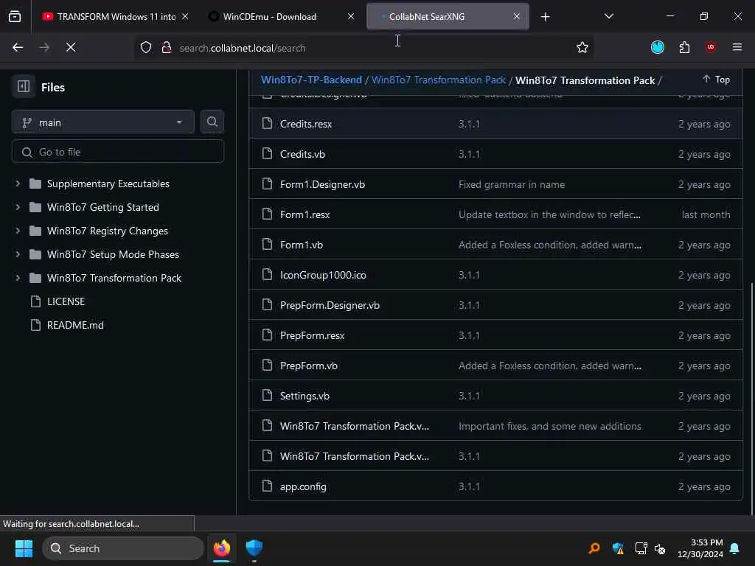Open IconGroup1000.ico file
Viewport: 755px width, 566px height.
(x=323, y=275)
